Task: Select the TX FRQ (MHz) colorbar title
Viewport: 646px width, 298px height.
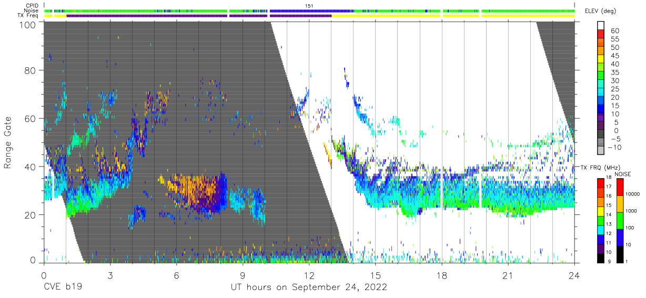Action: click(x=600, y=167)
